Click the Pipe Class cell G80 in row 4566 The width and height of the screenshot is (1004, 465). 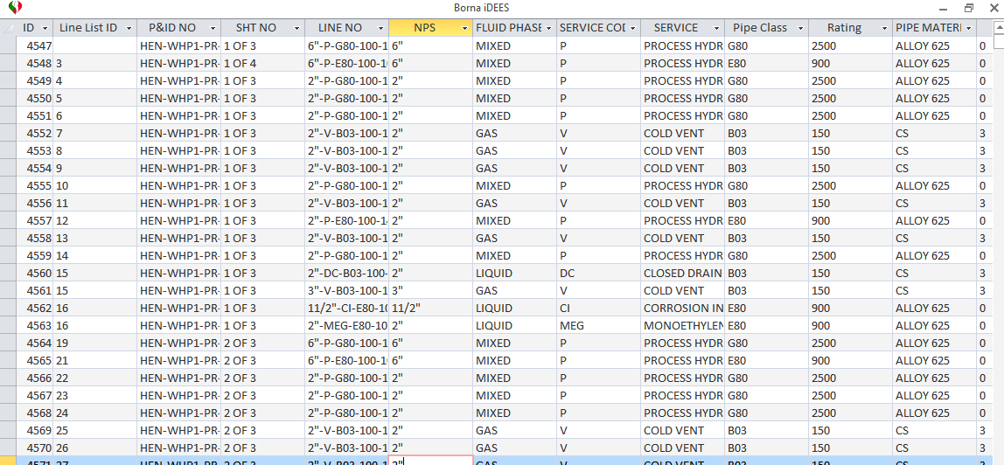(x=766, y=378)
